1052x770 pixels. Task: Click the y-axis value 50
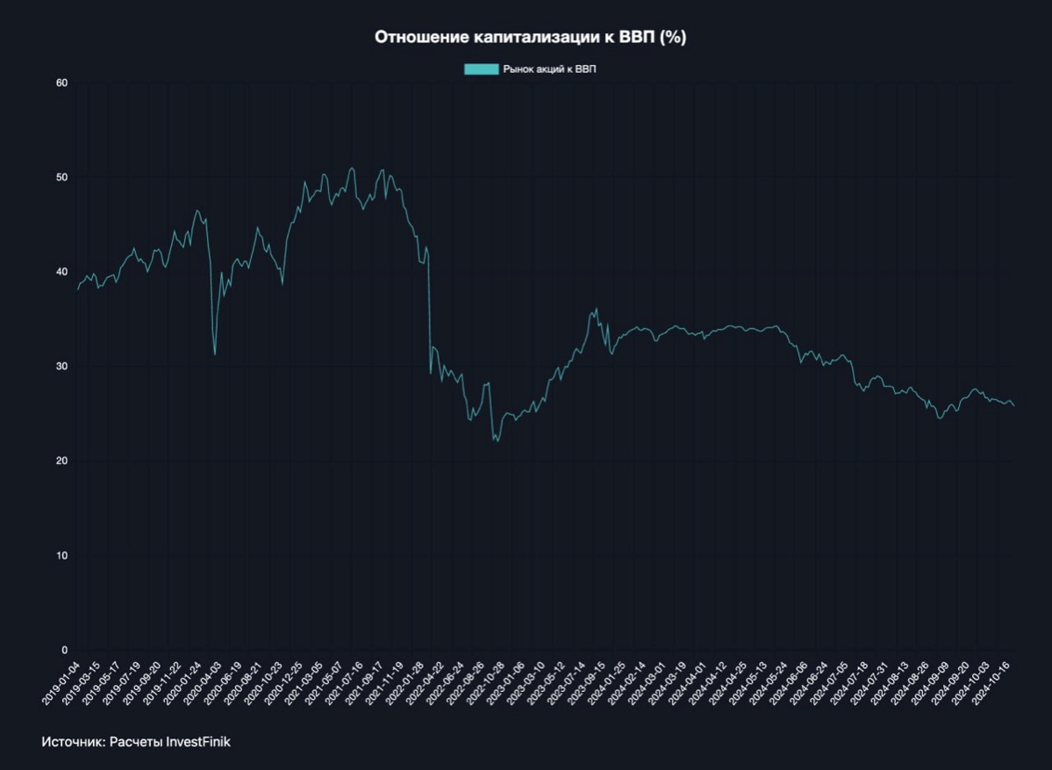point(61,177)
